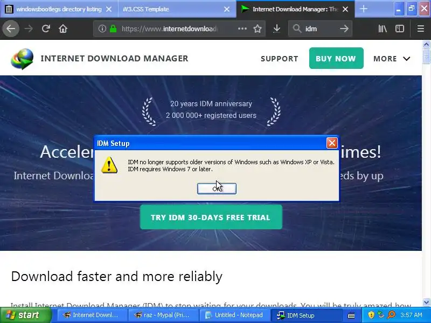Click TRY IDM 30-DAYS FREE TRIAL button
The image size is (431, 323).
point(211,217)
